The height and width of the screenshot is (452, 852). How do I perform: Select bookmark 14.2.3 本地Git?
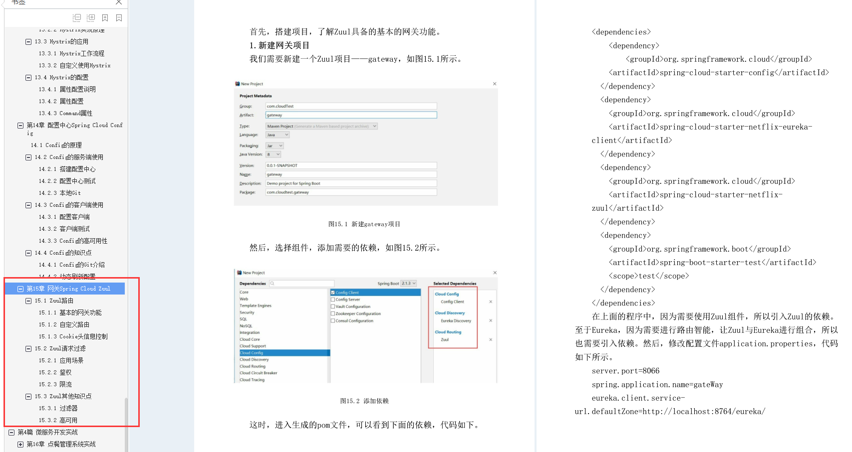pos(59,193)
